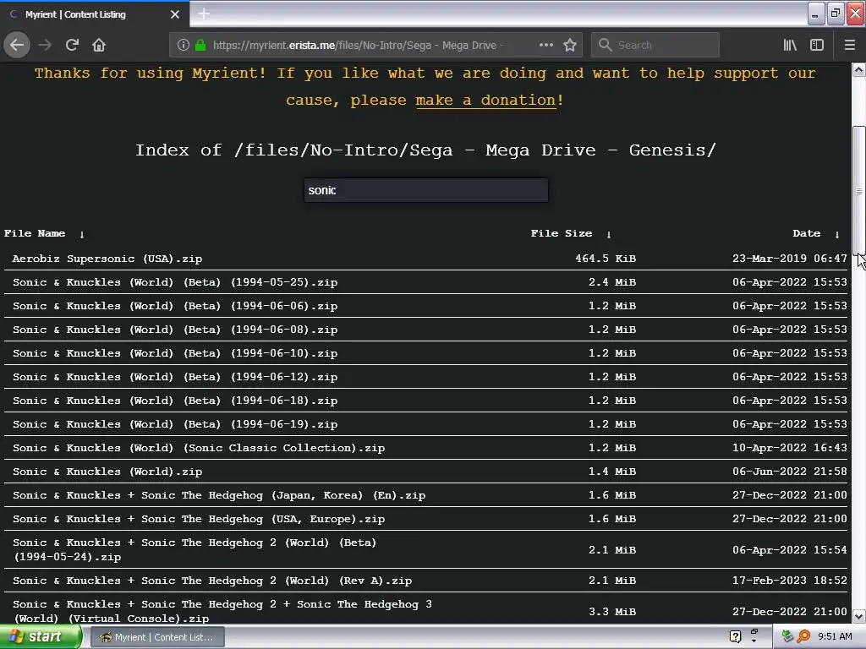Open Sonic & Knuckles (World).zip
866x649 pixels.
coord(107,472)
